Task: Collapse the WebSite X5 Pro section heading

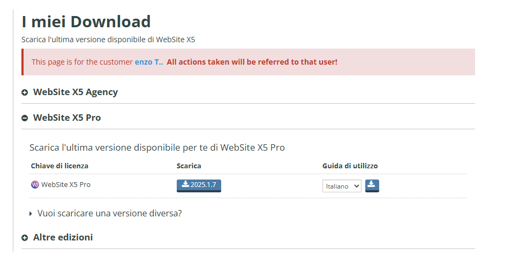Action: pyautogui.click(x=67, y=118)
